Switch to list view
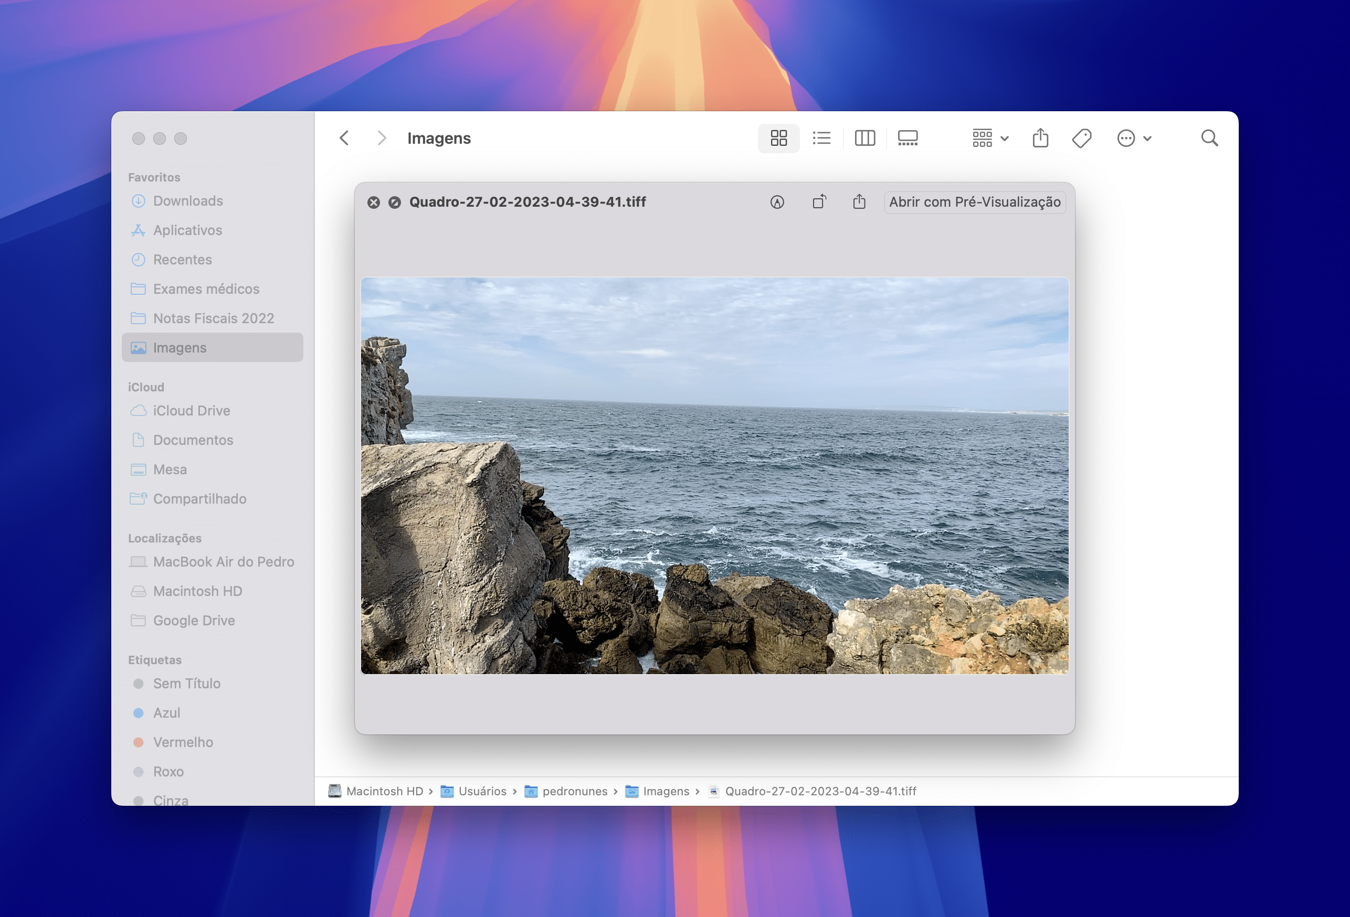The height and width of the screenshot is (917, 1350). click(821, 138)
